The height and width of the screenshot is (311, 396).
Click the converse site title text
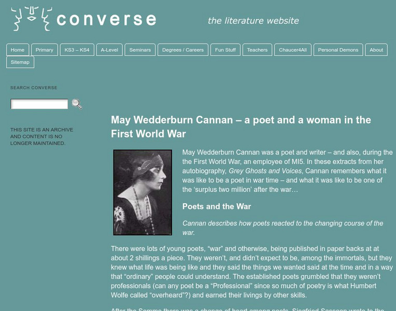[106, 20]
